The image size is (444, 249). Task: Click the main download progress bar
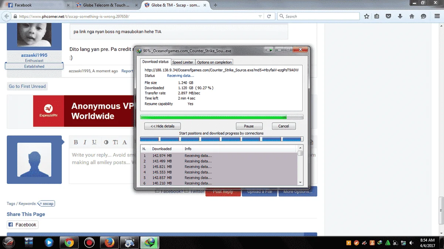(x=222, y=117)
